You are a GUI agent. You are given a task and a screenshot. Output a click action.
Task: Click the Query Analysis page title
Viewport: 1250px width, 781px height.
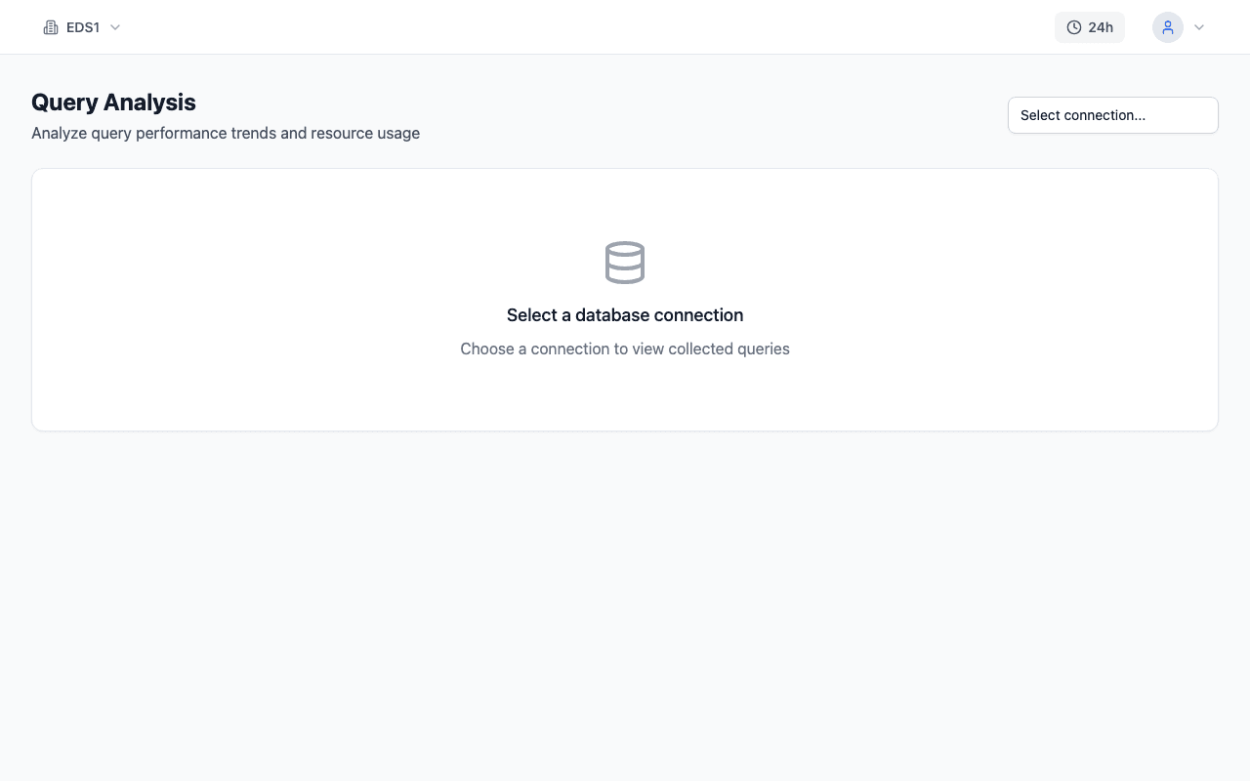(x=113, y=103)
